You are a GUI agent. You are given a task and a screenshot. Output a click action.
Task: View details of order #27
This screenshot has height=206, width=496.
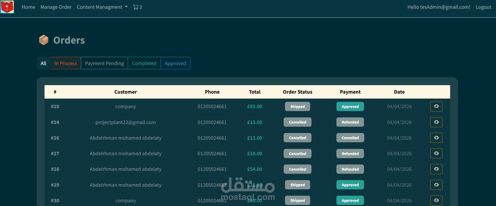tap(436, 153)
